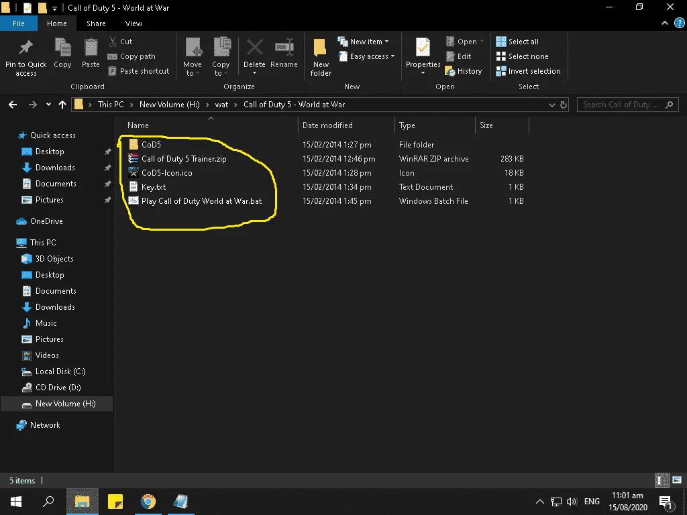Switch to Details view layout icon
Screen dimensions: 687x515
tap(662, 480)
